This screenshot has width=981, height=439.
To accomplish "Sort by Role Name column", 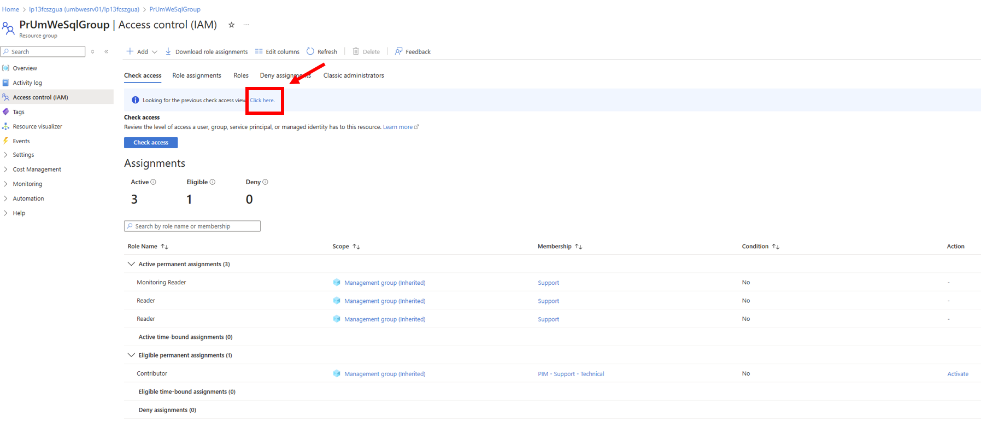I will (x=165, y=247).
